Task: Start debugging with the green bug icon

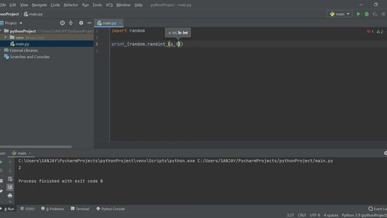Action: pyautogui.click(x=367, y=14)
